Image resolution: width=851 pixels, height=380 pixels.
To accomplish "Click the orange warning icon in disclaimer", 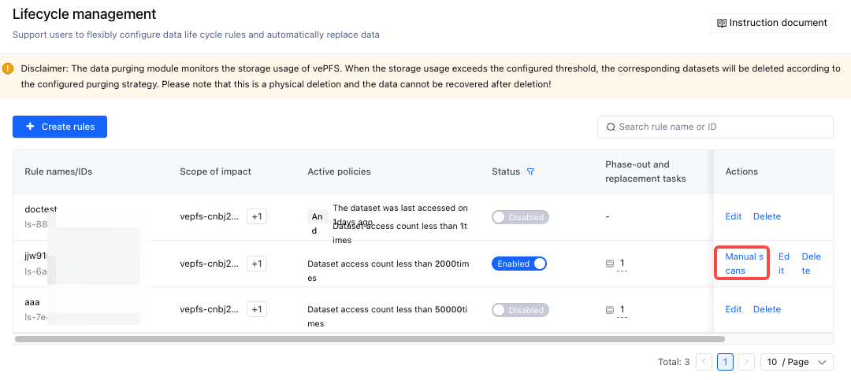I will 8,69.
